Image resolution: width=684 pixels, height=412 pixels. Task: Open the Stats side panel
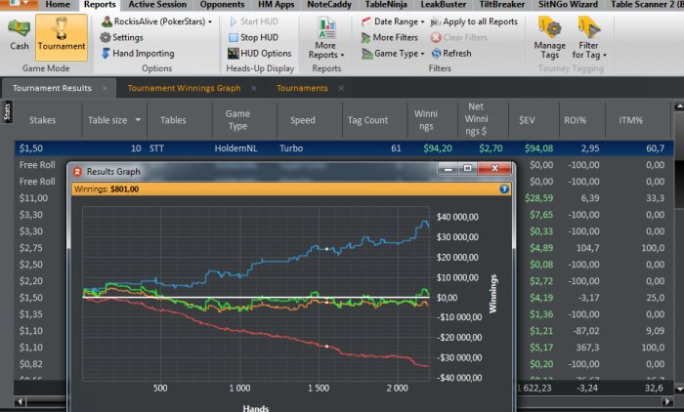[x=7, y=112]
